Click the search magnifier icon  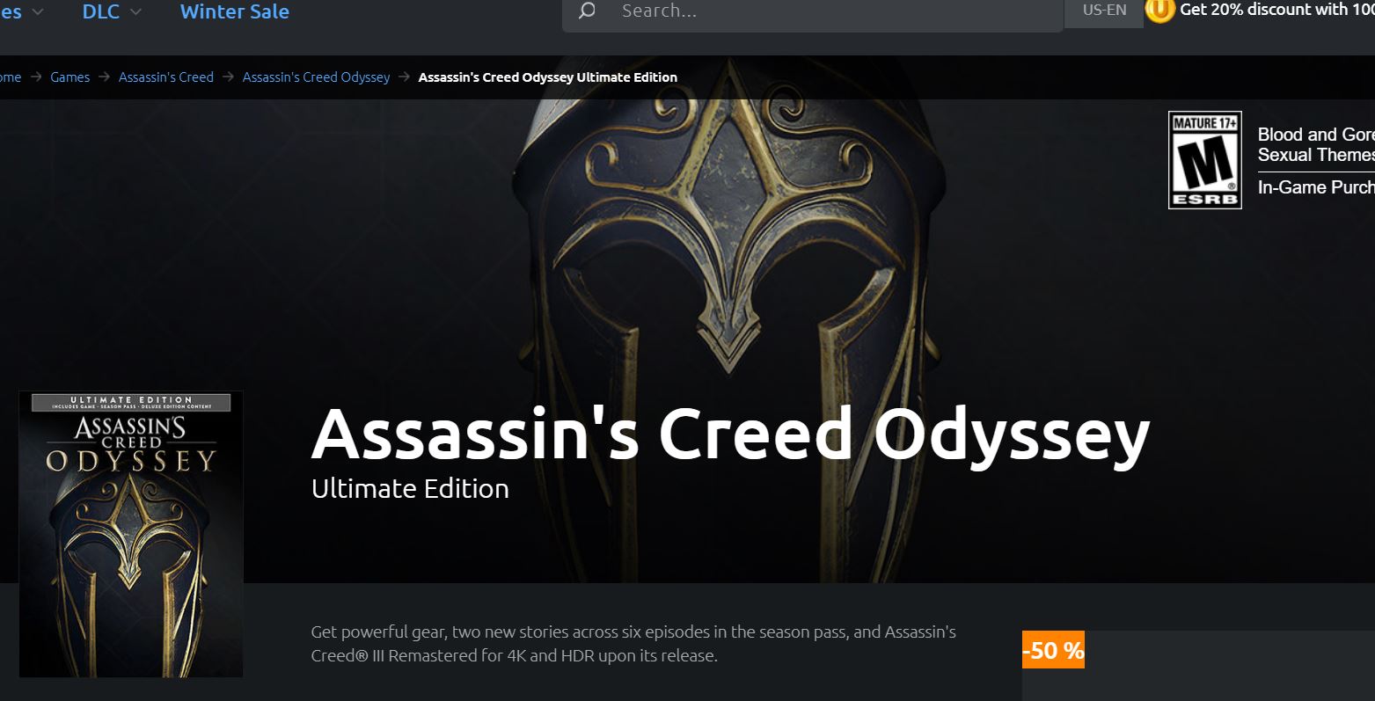(587, 11)
